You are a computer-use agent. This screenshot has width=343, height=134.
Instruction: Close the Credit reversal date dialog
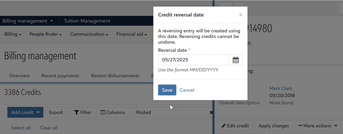coord(241,15)
